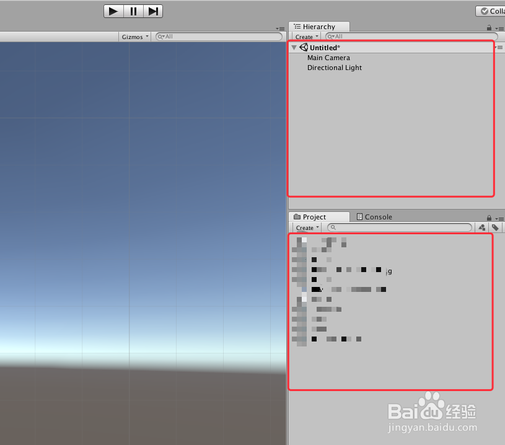Screen dimensions: 505x445
Task: Open the Hierarchy Create dropdown
Action: click(307, 37)
